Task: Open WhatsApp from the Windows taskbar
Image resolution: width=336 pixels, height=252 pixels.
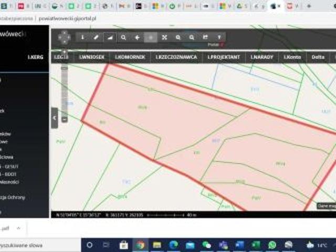Action: click(272, 245)
